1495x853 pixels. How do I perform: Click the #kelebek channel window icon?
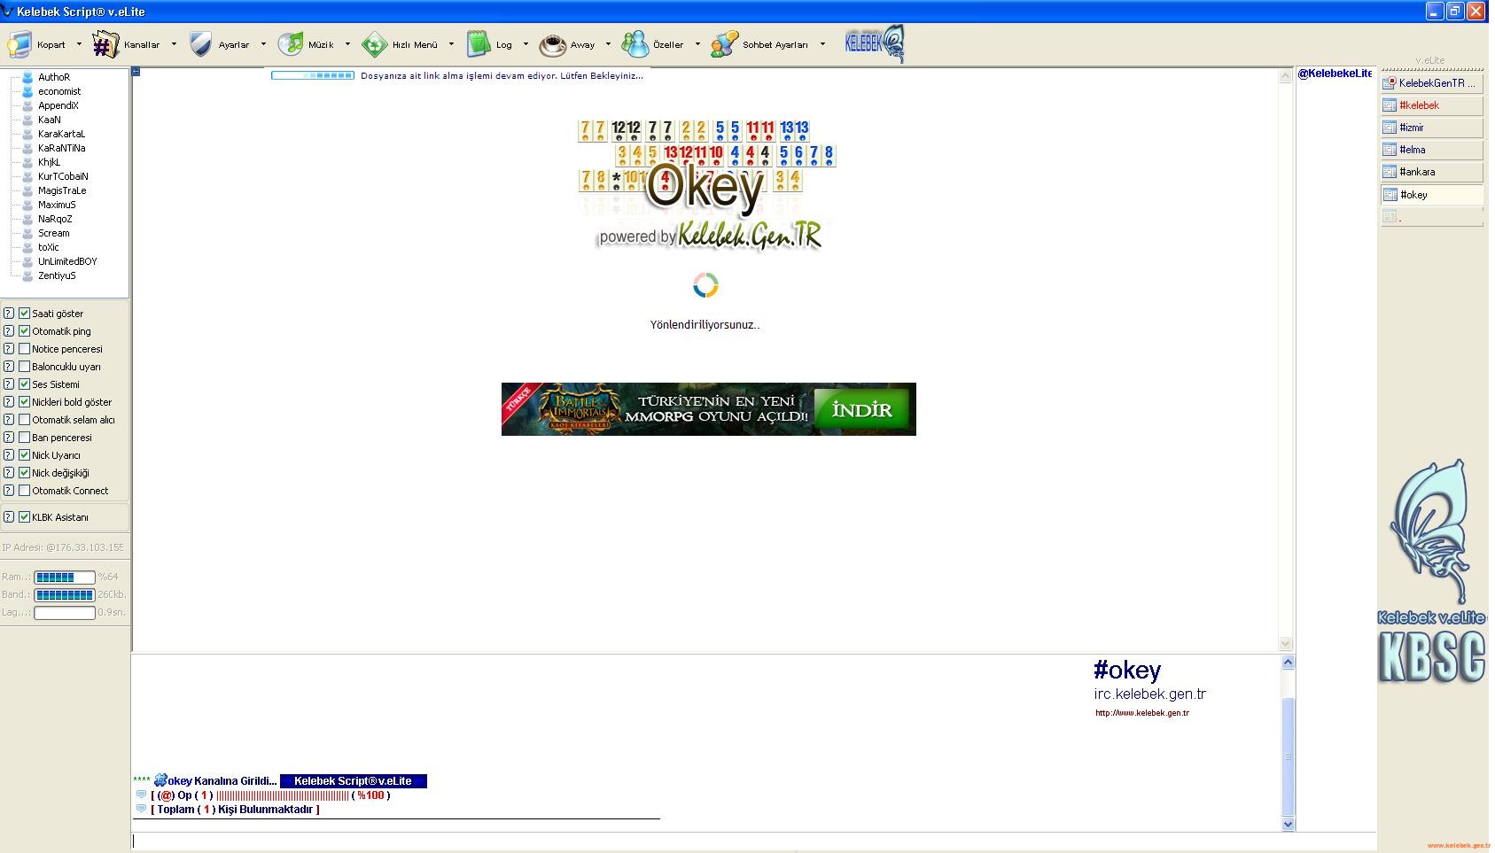tap(1390, 105)
